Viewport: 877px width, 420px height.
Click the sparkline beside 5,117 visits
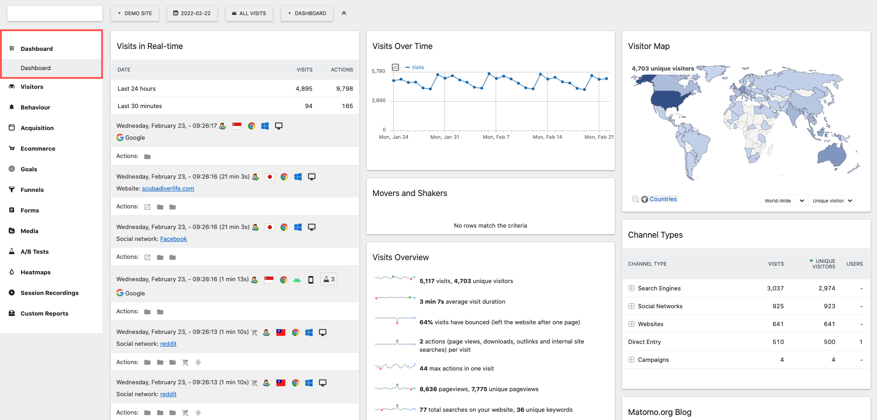395,278
